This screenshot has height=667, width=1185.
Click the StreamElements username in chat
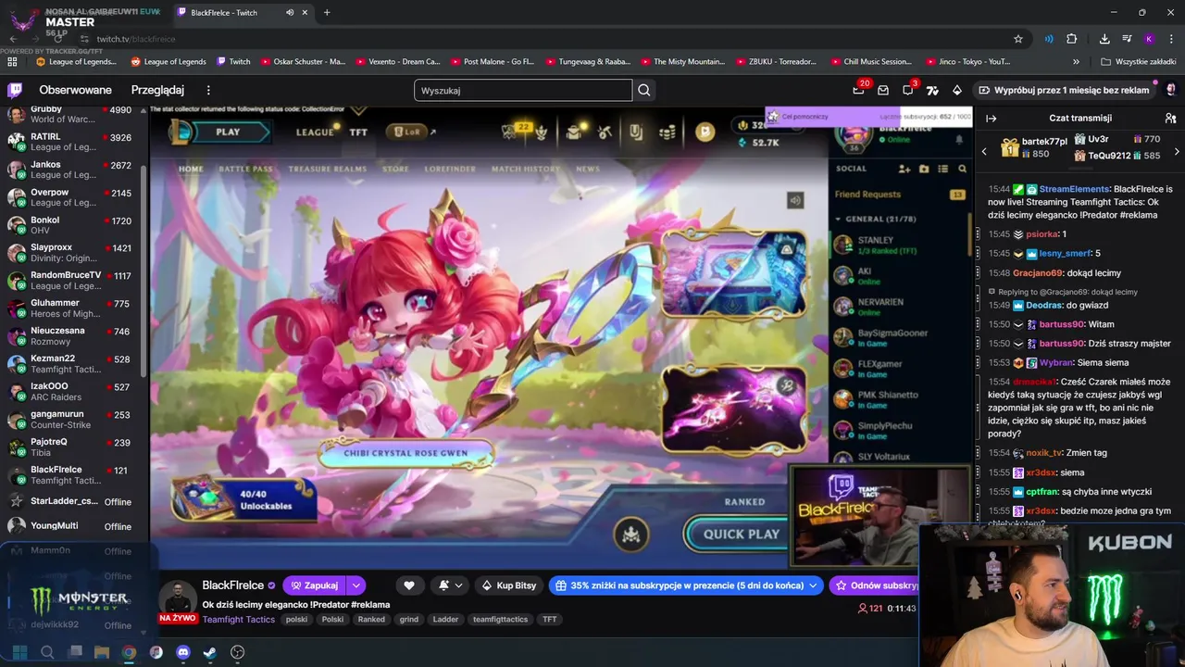(1074, 189)
